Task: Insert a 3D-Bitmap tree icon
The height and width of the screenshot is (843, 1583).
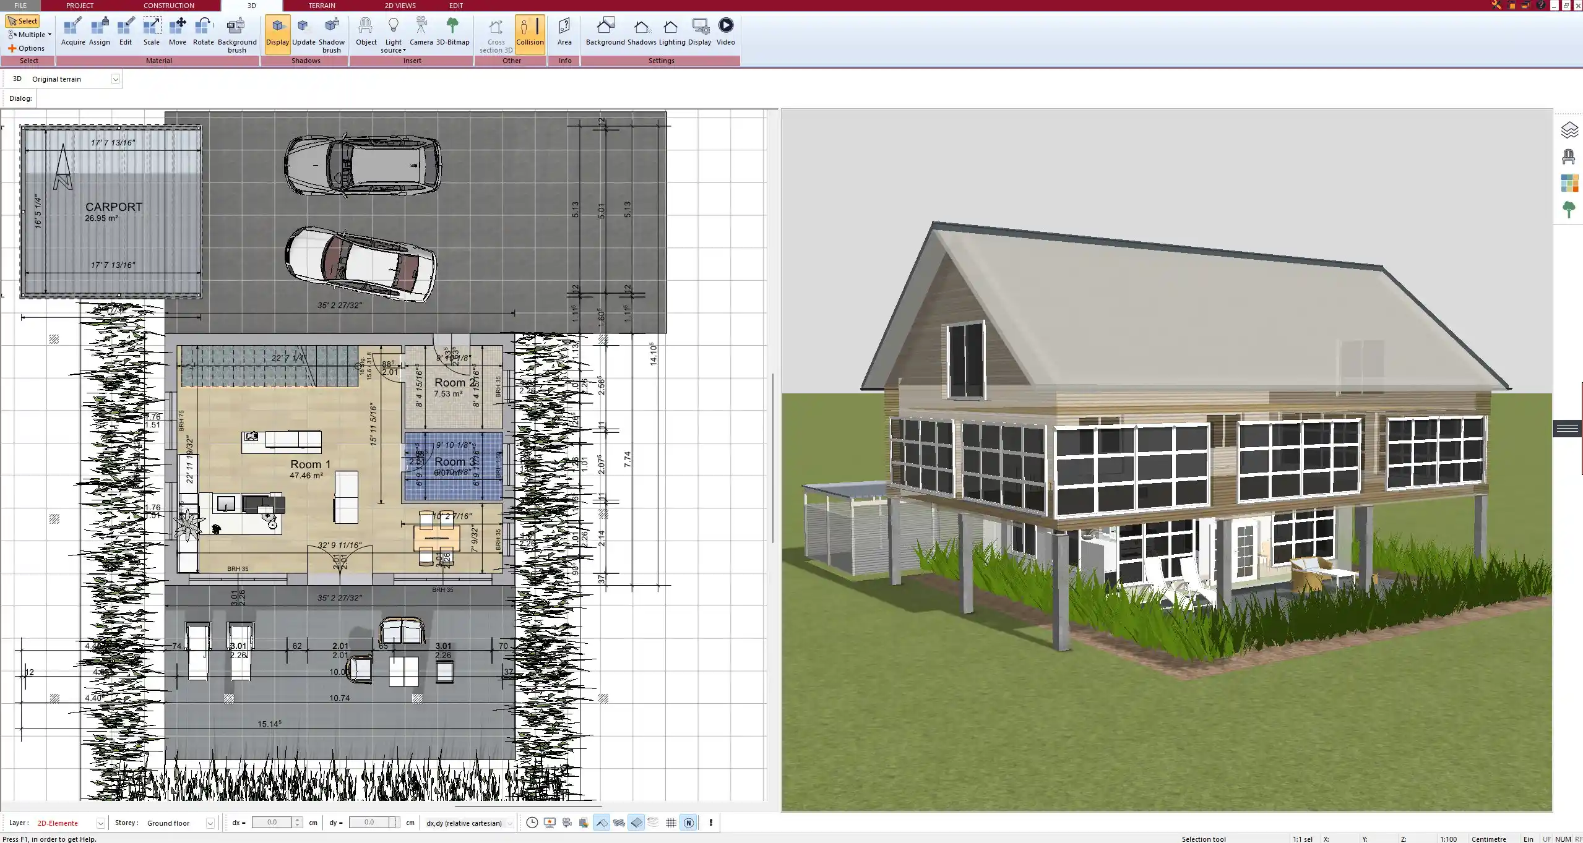Action: pos(452,32)
